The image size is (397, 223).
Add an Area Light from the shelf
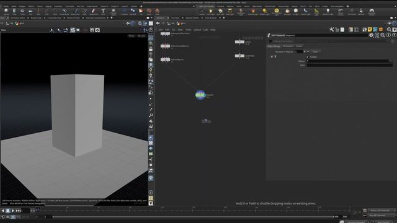(x=230, y=11)
